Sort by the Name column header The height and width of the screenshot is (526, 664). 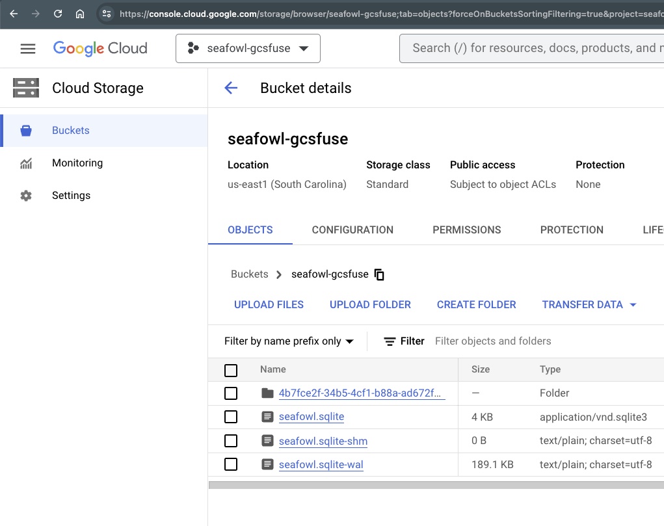272,369
